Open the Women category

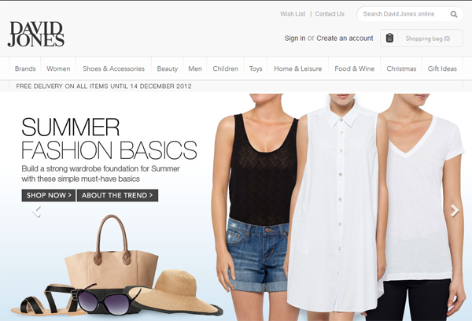tap(58, 68)
